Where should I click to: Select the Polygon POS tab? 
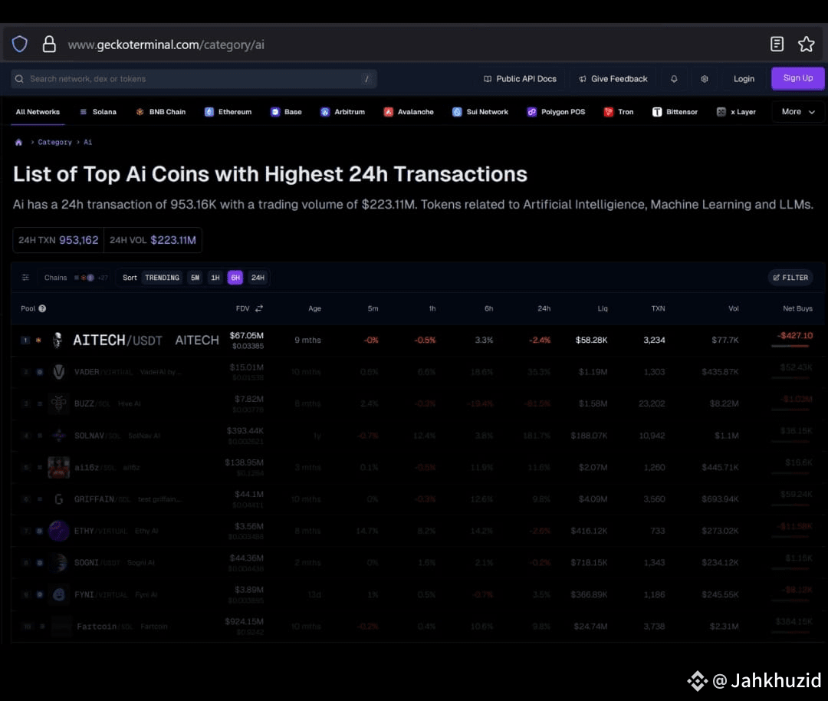(556, 112)
